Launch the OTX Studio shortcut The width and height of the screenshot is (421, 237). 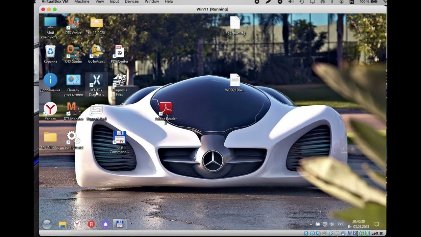(73, 54)
